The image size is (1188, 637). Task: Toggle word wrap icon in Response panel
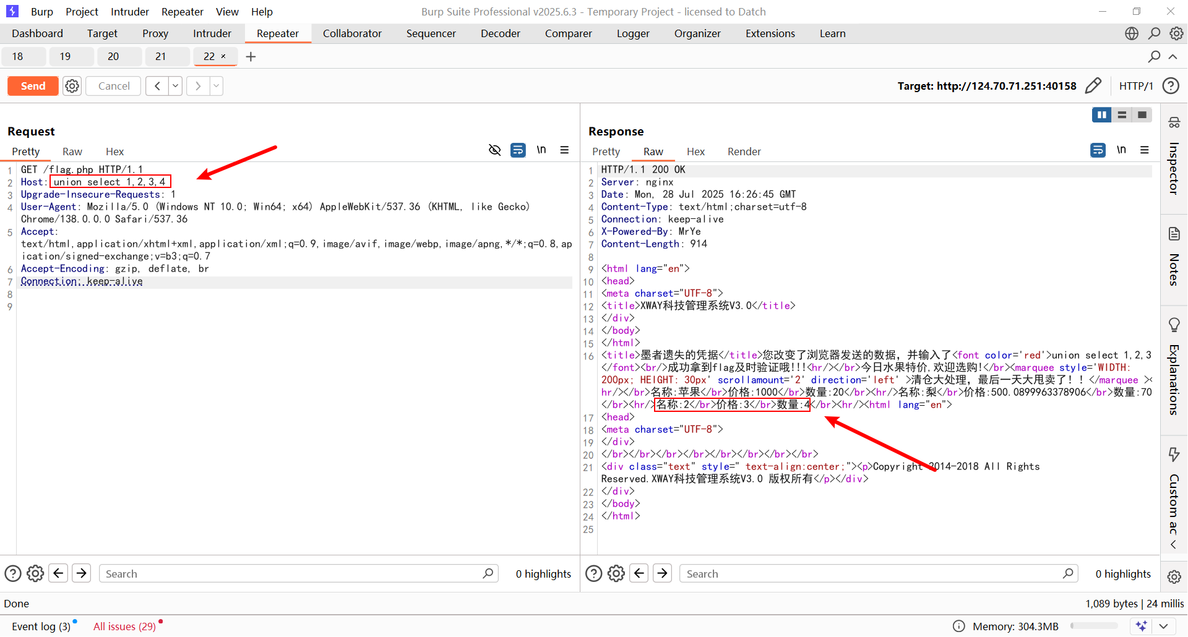point(1098,150)
